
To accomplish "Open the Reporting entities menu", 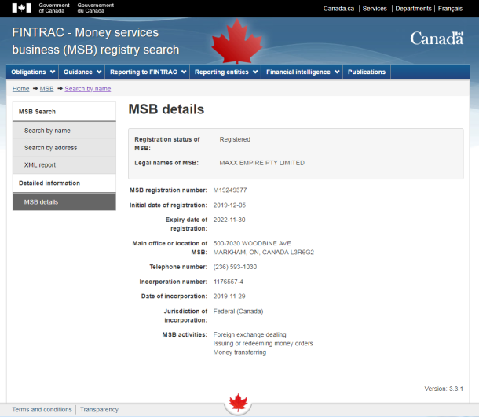I will (x=225, y=72).
